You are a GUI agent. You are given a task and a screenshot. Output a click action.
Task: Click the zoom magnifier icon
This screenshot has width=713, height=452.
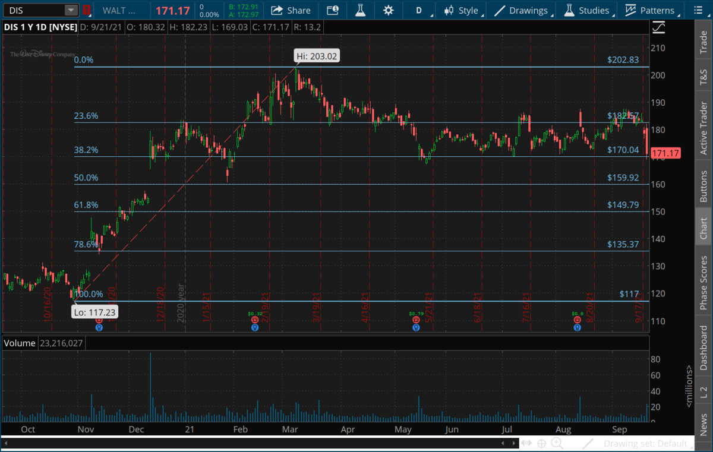[x=557, y=443]
